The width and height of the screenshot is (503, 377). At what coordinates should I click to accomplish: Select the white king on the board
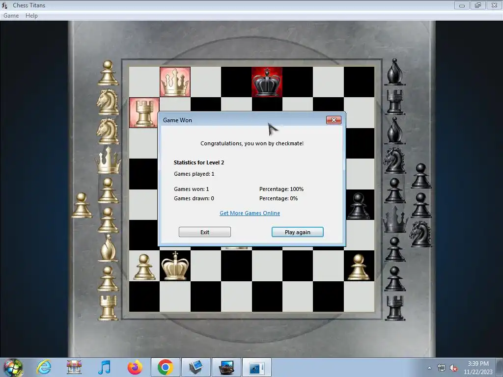click(x=175, y=266)
